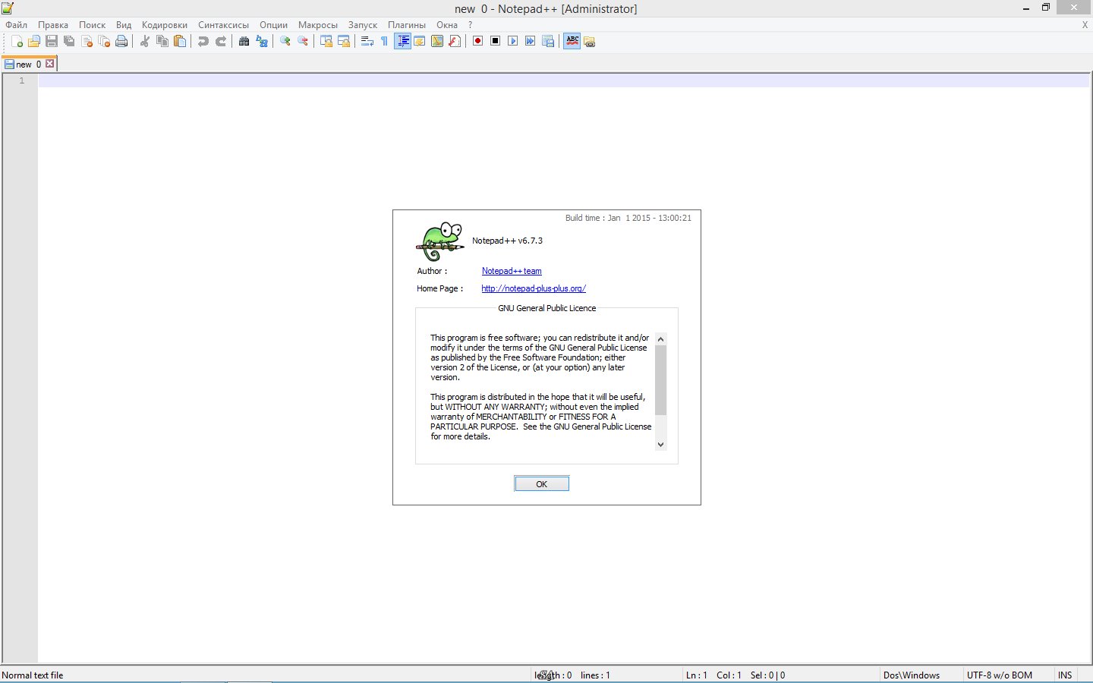
Task: Click the Notepad++ v6.7.3 version text
Action: [507, 241]
